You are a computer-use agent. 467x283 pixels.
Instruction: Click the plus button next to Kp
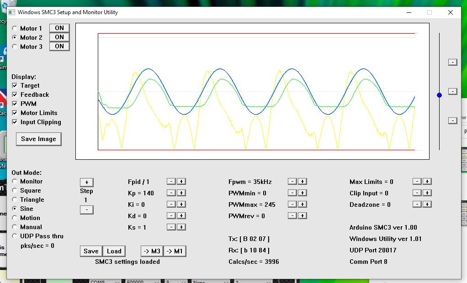pos(181,193)
